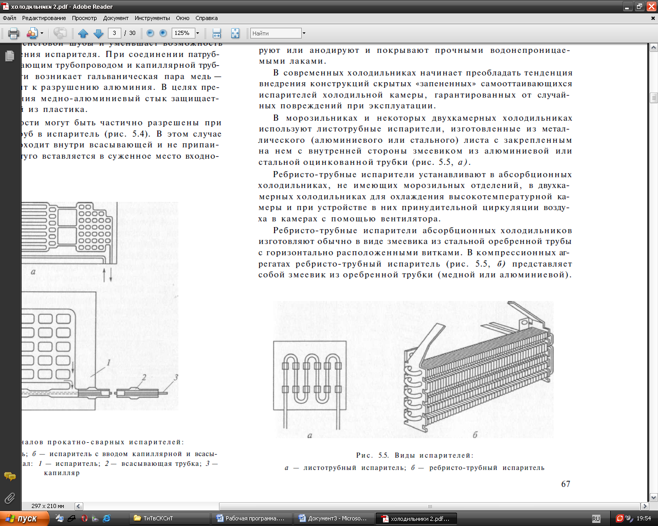Close the document with the menu-bar X
658x526 pixels.
pyautogui.click(x=653, y=18)
